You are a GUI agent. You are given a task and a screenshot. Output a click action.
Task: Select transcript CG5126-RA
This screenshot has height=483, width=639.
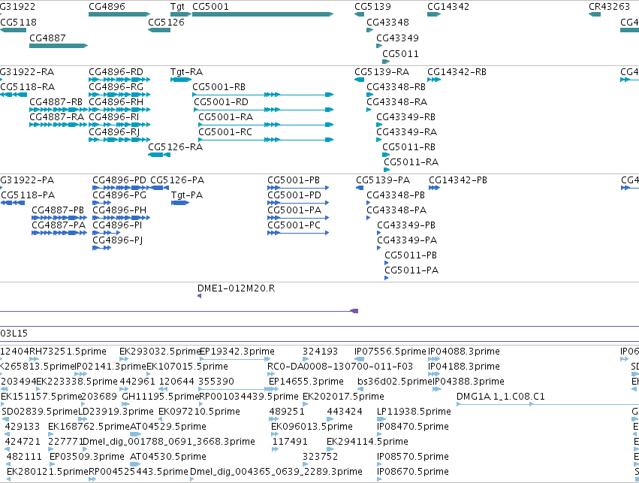(159, 155)
